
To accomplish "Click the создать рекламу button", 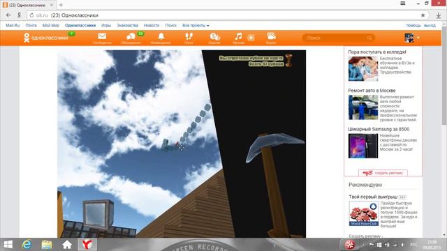I will 383,173.
